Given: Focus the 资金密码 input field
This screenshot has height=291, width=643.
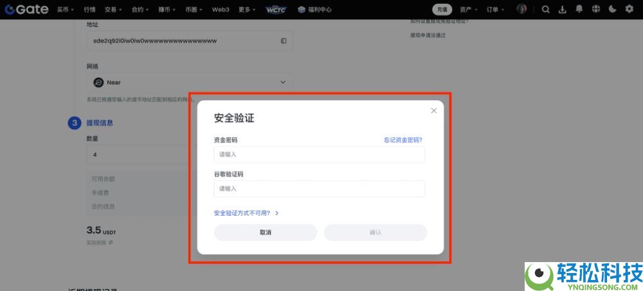Looking at the screenshot, I should point(320,155).
